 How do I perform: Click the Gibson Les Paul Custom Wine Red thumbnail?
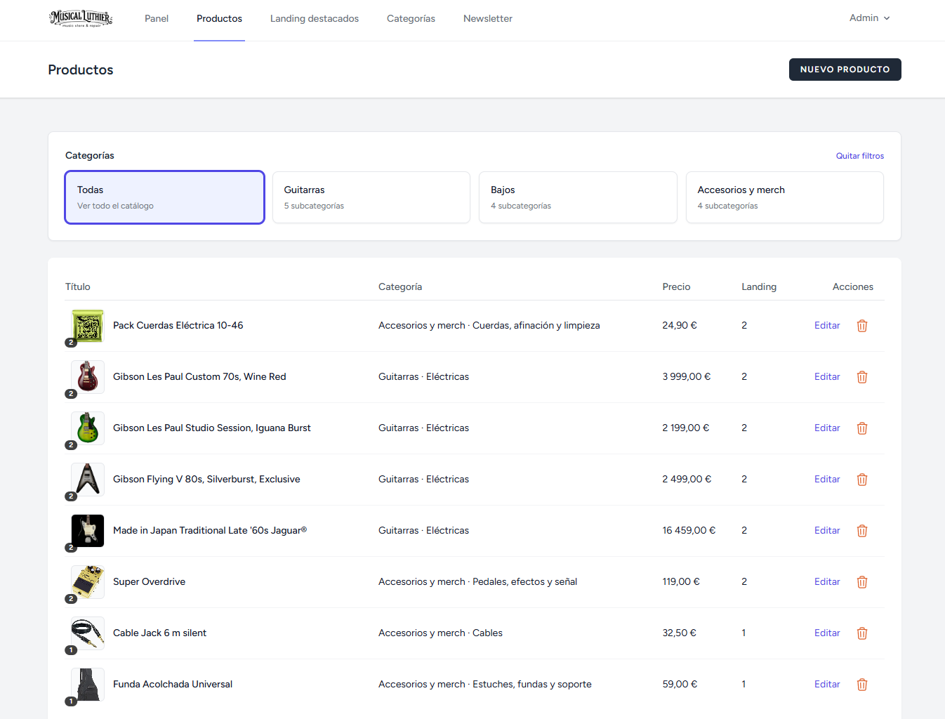[x=88, y=377]
